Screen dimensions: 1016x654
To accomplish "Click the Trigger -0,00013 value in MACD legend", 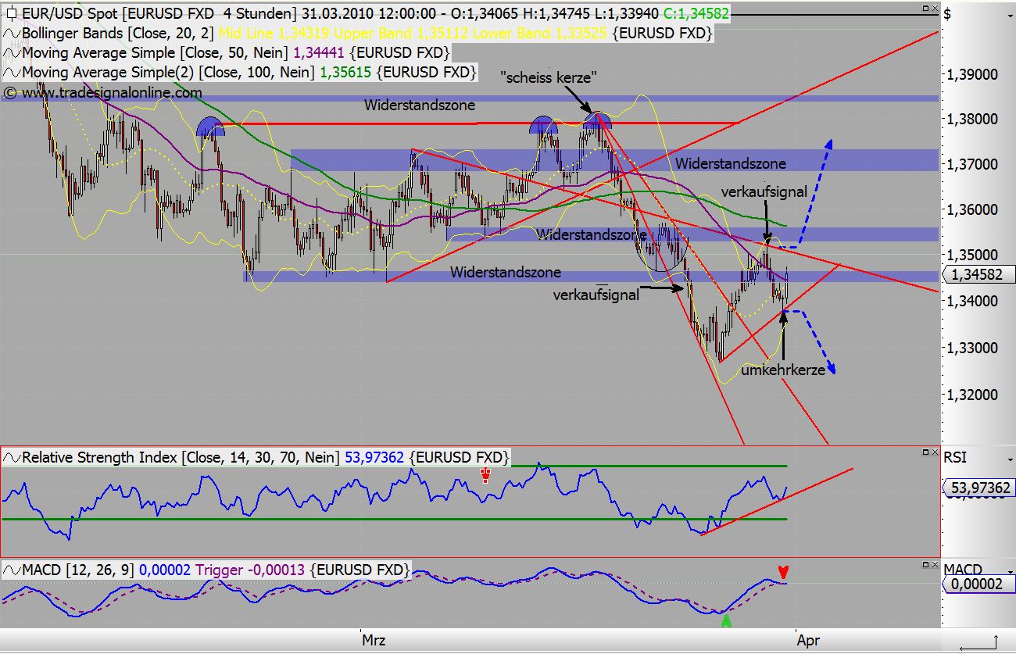I will coord(249,570).
